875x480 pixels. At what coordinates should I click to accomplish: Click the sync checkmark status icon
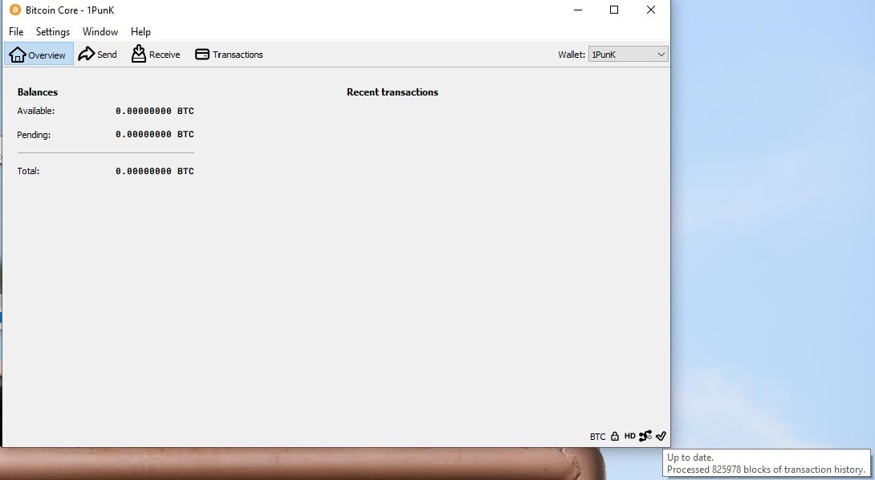click(x=661, y=436)
